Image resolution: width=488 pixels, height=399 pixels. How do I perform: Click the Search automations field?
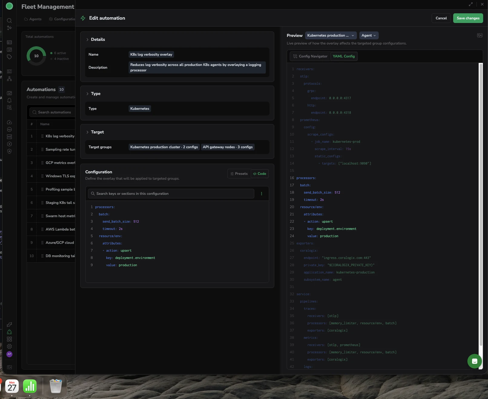coord(52,112)
